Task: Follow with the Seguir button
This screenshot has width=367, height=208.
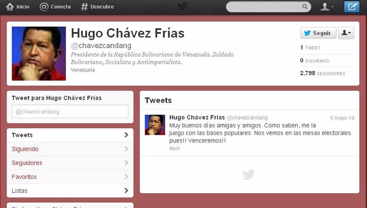Action: pyautogui.click(x=318, y=33)
